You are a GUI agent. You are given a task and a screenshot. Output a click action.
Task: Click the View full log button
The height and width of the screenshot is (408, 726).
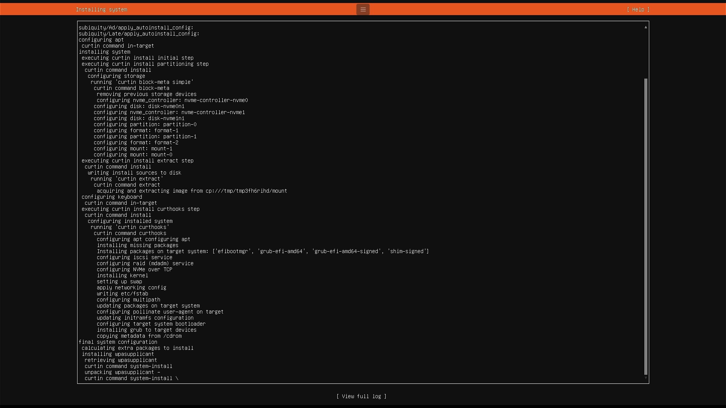click(361, 396)
